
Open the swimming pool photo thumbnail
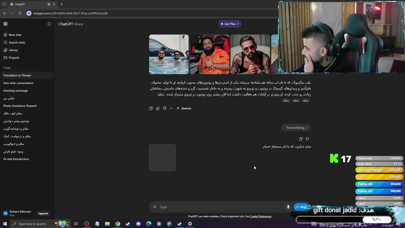(169, 54)
